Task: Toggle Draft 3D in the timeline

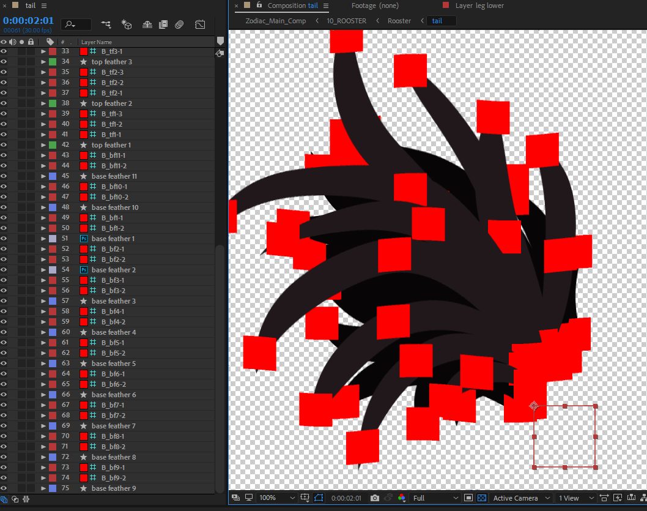Action: 127,24
